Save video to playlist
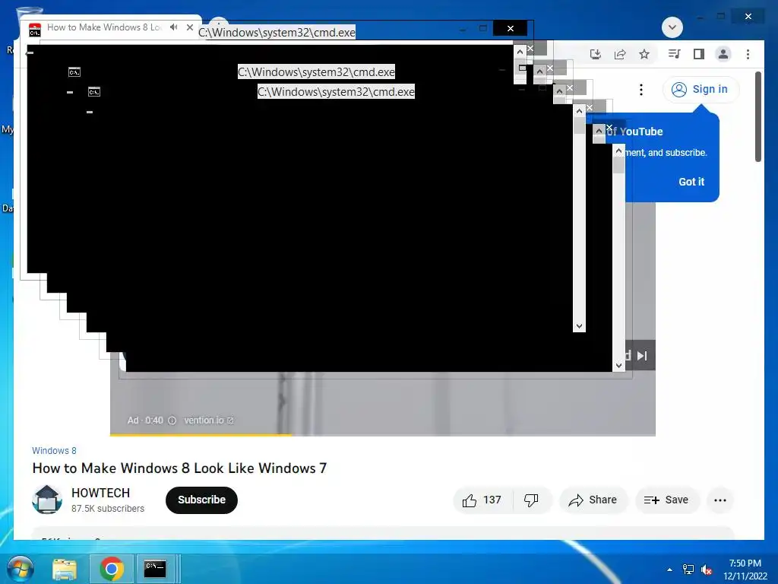 pyautogui.click(x=667, y=500)
